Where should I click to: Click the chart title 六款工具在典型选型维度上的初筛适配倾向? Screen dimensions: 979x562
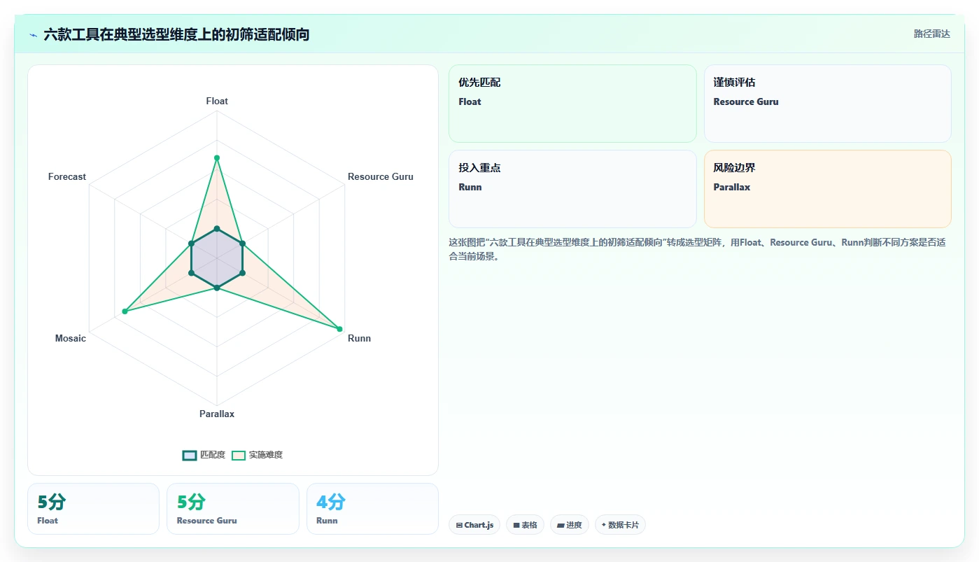pyautogui.click(x=176, y=34)
